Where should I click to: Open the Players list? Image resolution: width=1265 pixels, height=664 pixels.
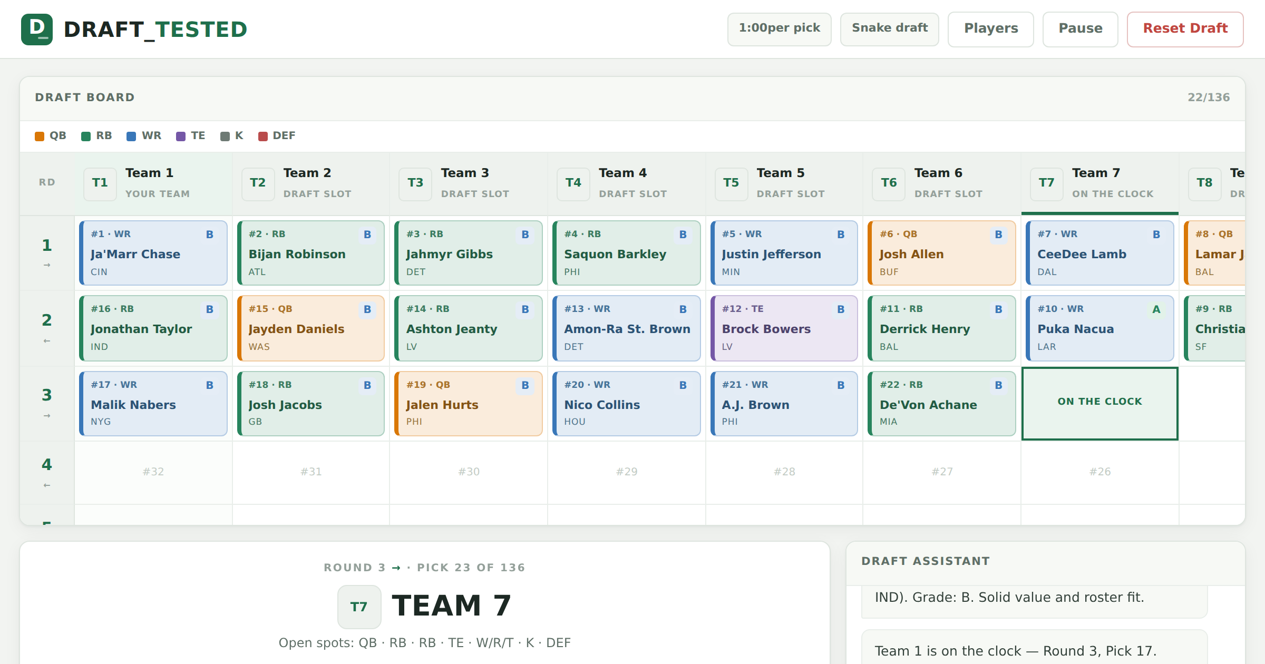[x=991, y=29]
